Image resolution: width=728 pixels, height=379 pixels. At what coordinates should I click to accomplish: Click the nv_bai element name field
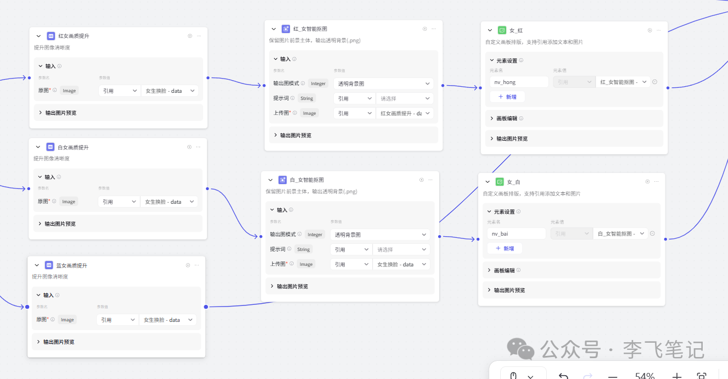[516, 233]
